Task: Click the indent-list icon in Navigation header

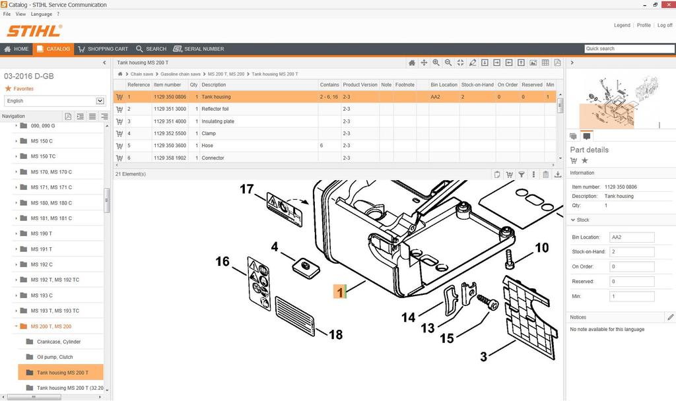Action: tap(80, 116)
